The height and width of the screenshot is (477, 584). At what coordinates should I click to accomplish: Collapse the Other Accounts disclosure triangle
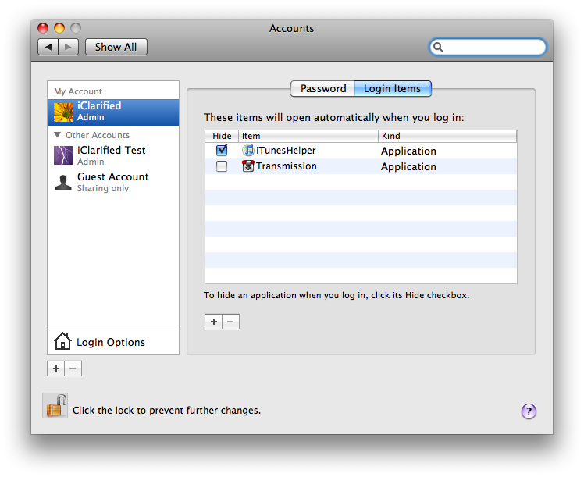pos(58,135)
